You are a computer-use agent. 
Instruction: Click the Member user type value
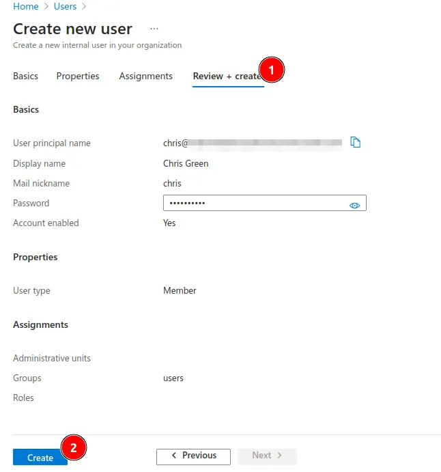(x=180, y=290)
